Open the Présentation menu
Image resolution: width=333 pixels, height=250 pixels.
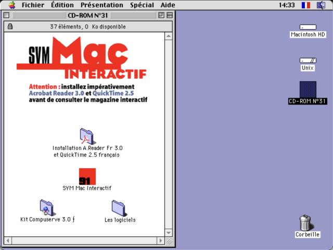(x=102, y=5)
